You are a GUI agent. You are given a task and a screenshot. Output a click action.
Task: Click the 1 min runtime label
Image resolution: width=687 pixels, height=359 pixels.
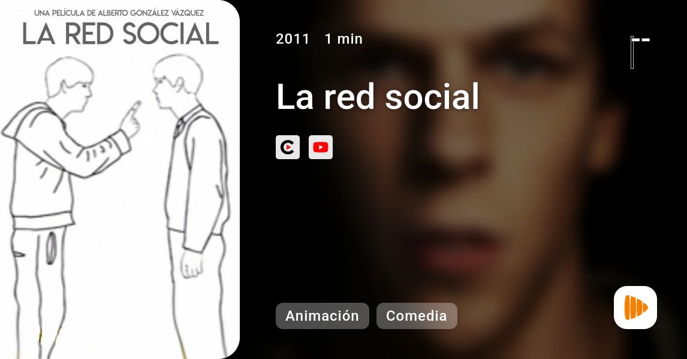[x=343, y=39]
